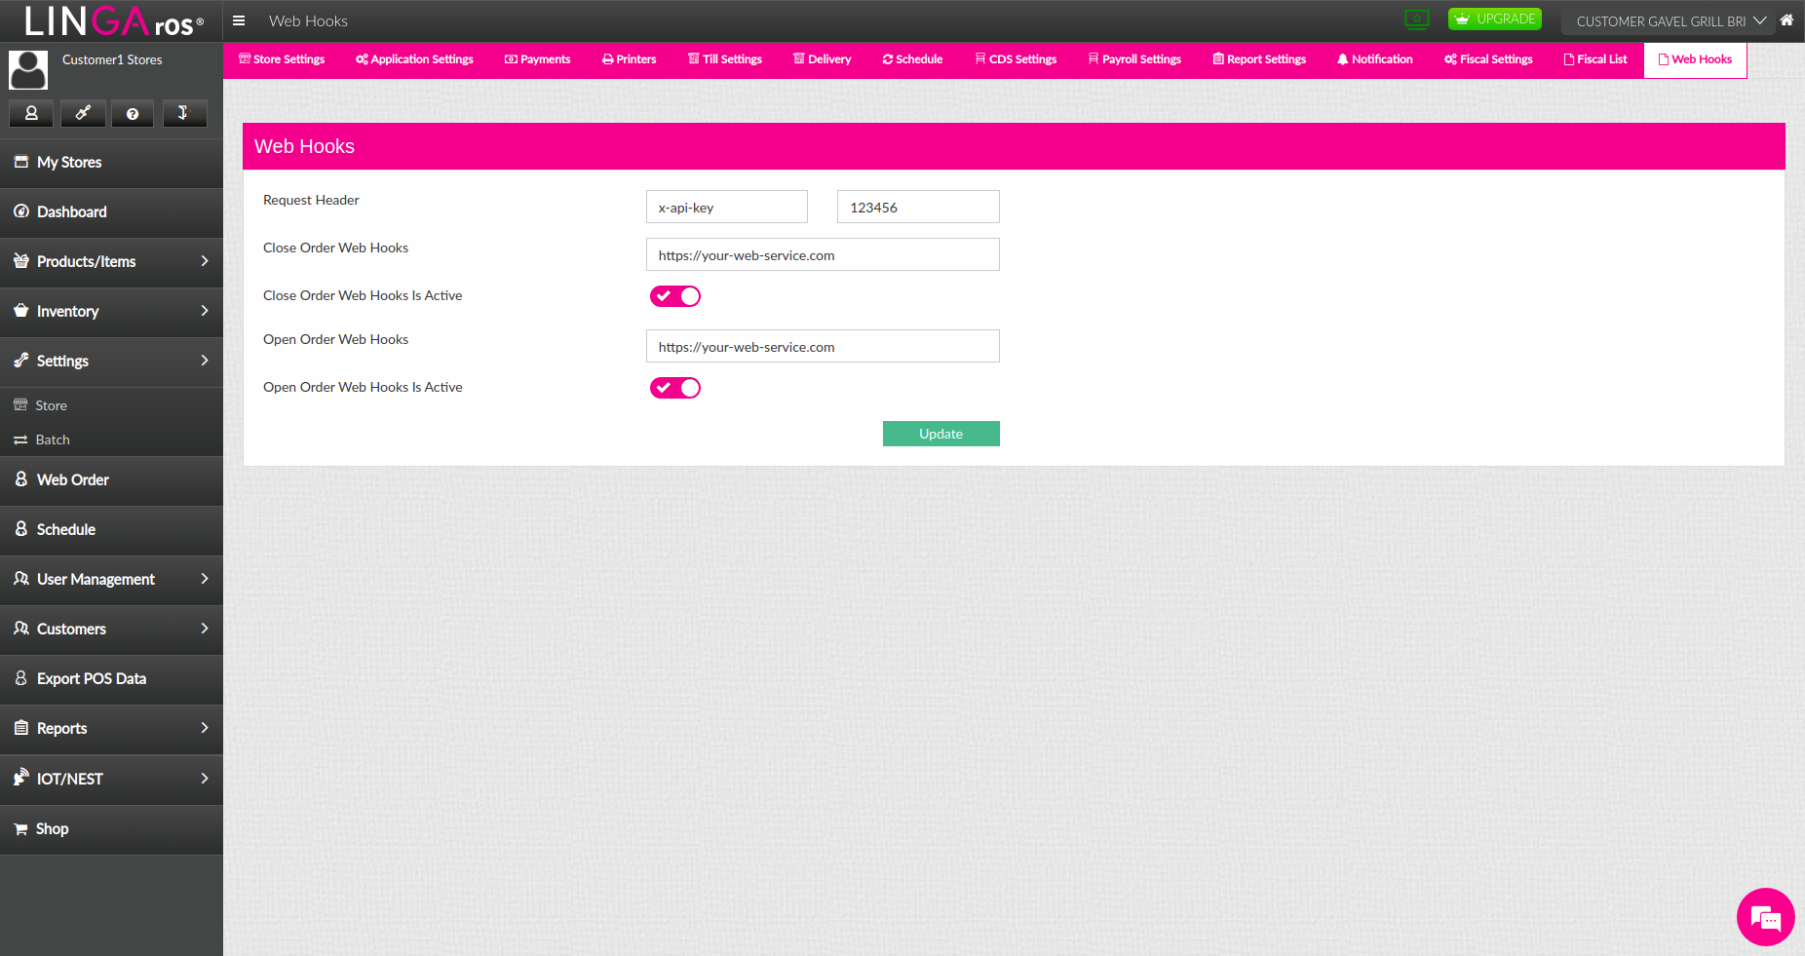The width and height of the screenshot is (1805, 956).
Task: Disable Close Order Web Hooks Is Active
Action: 675,296
